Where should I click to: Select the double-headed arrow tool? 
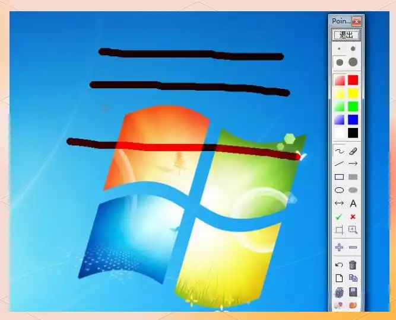(339, 203)
